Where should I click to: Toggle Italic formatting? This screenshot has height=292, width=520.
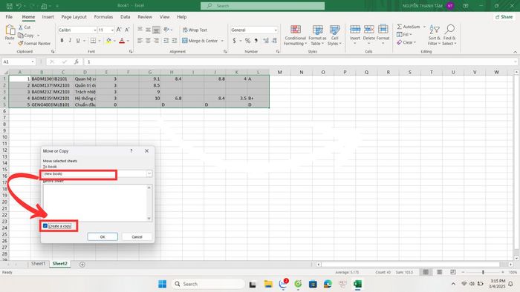(70, 40)
